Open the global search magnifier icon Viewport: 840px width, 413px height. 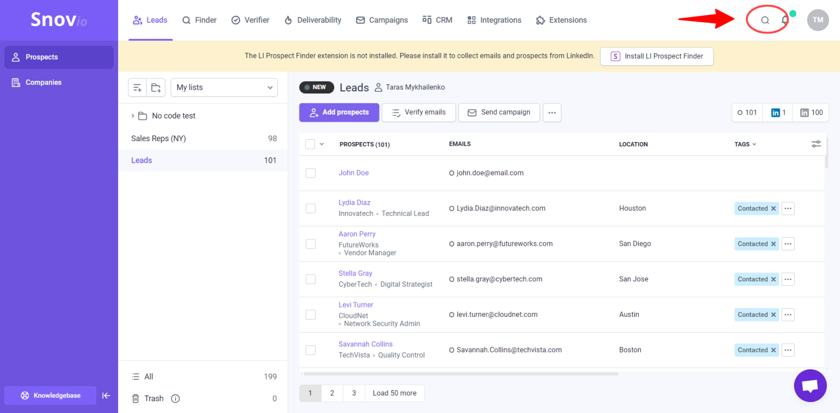pos(765,20)
